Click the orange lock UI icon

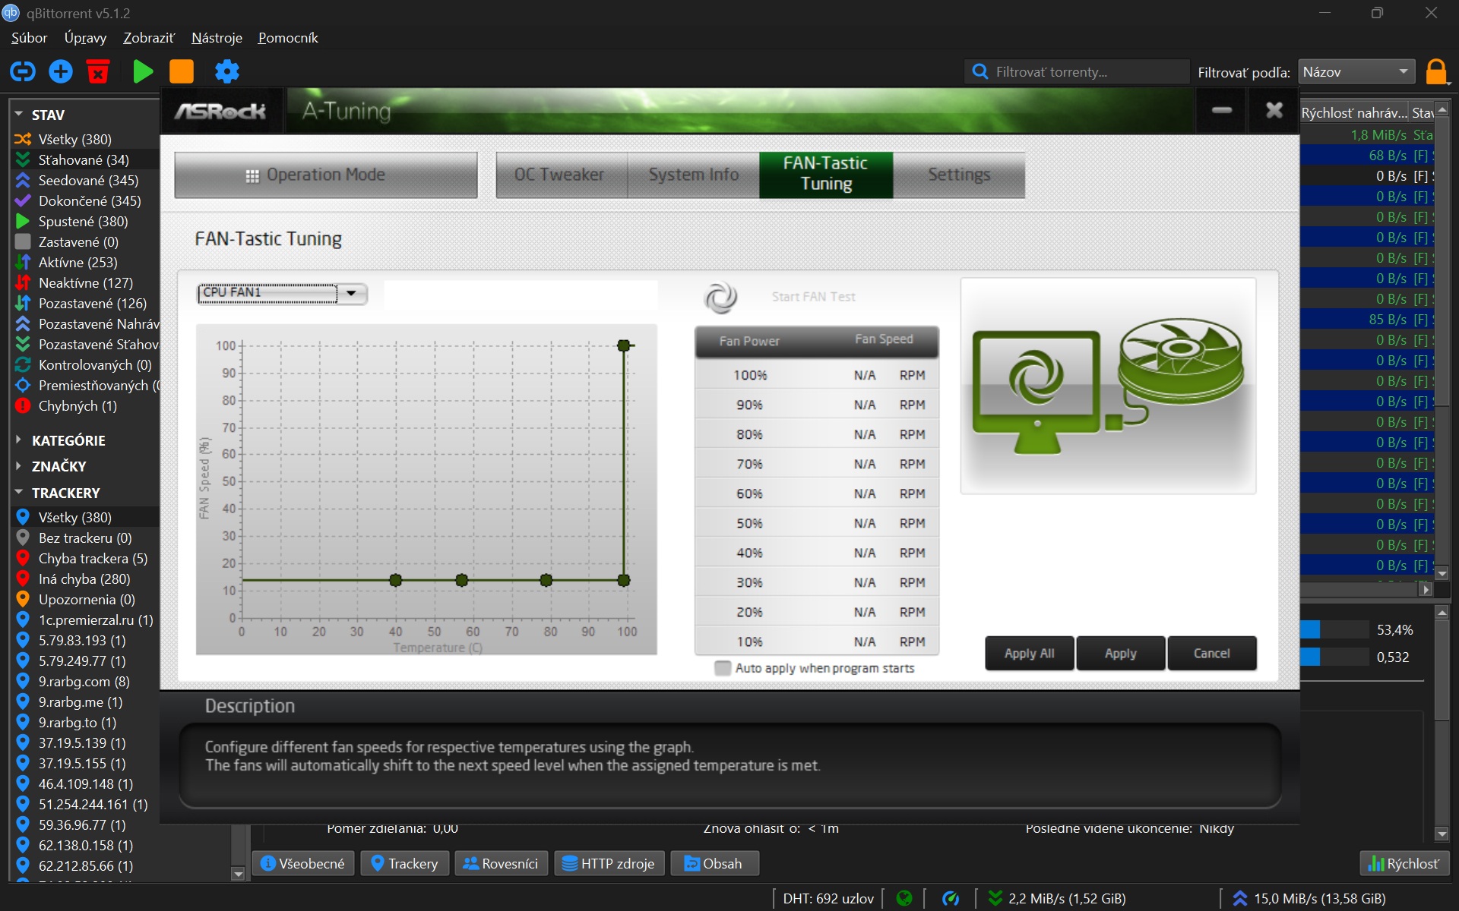1435,71
